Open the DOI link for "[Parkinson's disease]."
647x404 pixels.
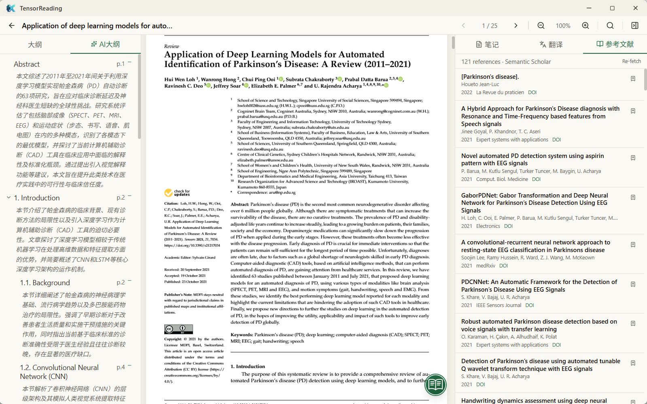pos(532,93)
